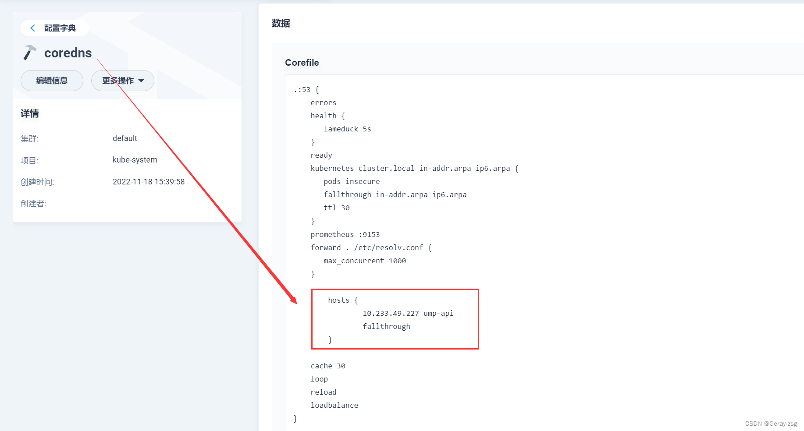This screenshot has width=804, height=431.
Task: Click the back arrow next to 配置字典
Action: [32, 28]
